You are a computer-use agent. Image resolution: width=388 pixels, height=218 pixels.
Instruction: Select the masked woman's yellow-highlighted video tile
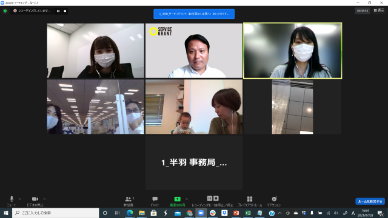[292, 51]
